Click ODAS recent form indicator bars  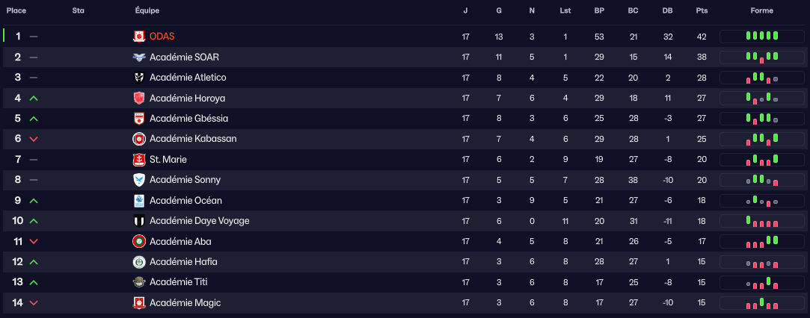coord(762,37)
